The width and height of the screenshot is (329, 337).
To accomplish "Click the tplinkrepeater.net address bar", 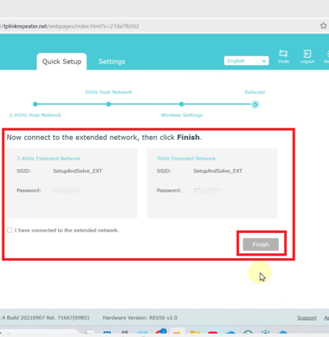I will tap(157, 26).
